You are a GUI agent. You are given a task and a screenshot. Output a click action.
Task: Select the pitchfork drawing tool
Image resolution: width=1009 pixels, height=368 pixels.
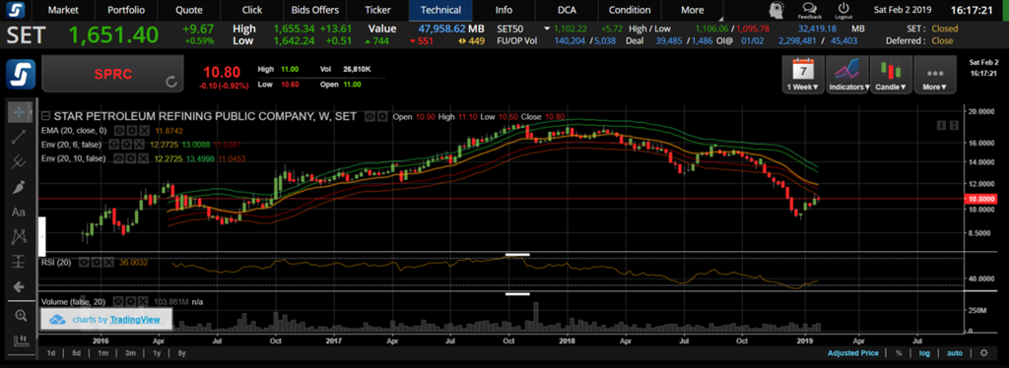point(19,162)
